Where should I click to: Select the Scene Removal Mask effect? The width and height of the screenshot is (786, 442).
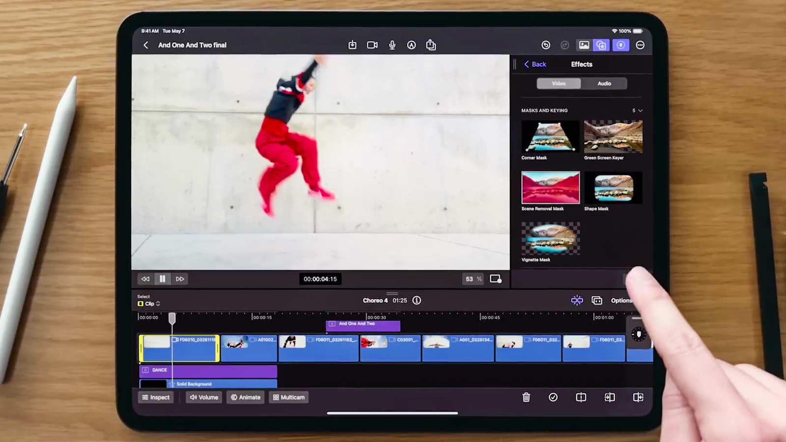point(550,192)
